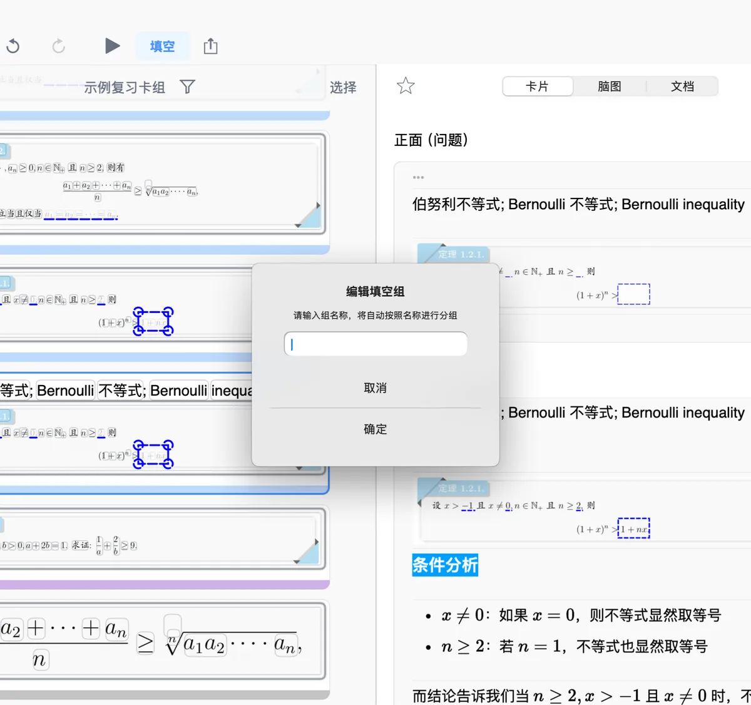Select blue blank box in third left card

tap(153, 455)
